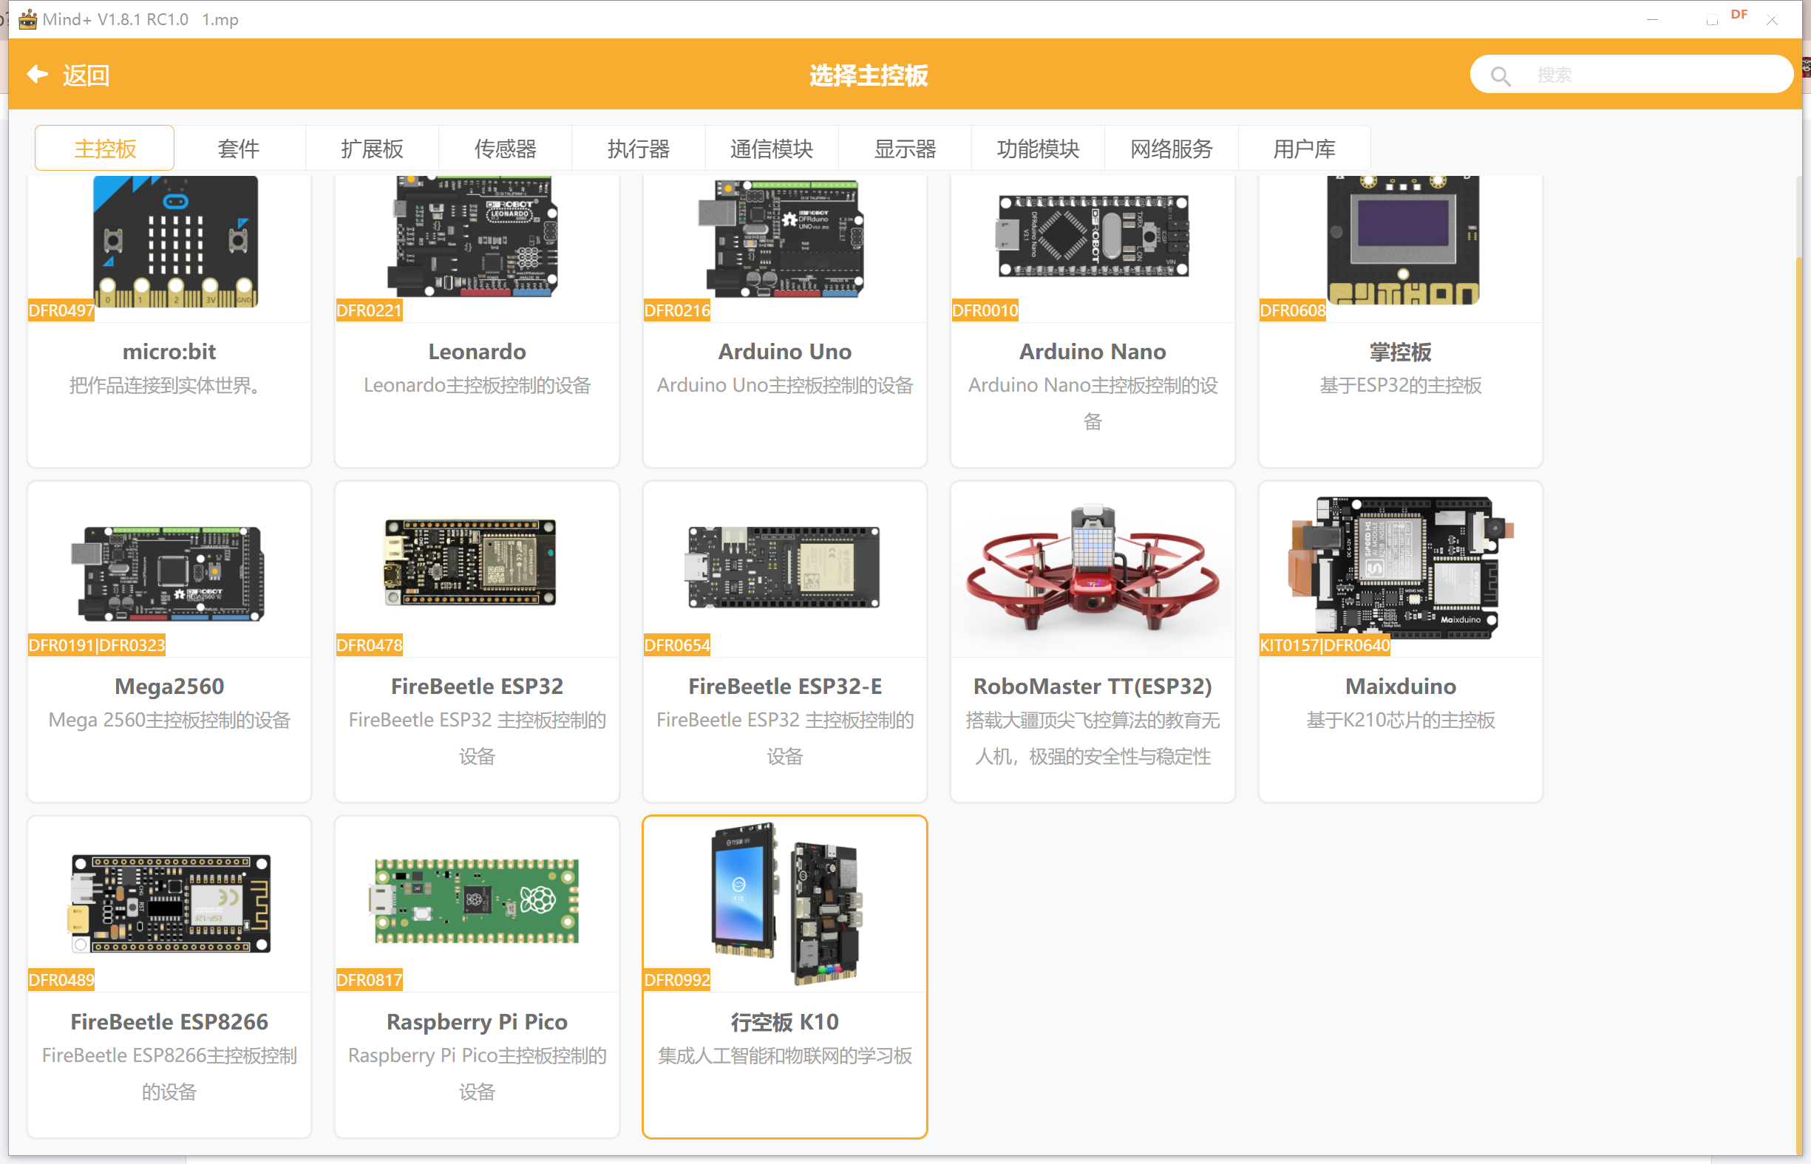Click the DFR0497 product tag
The height and width of the screenshot is (1164, 1811).
[61, 310]
